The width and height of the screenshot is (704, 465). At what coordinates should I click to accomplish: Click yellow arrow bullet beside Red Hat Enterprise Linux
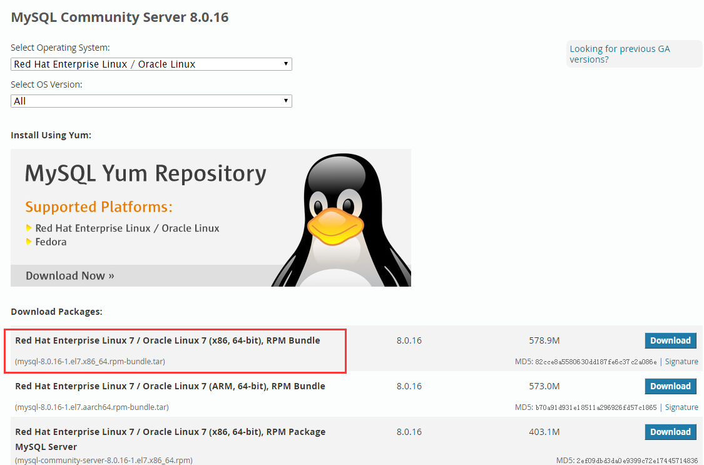(x=29, y=228)
